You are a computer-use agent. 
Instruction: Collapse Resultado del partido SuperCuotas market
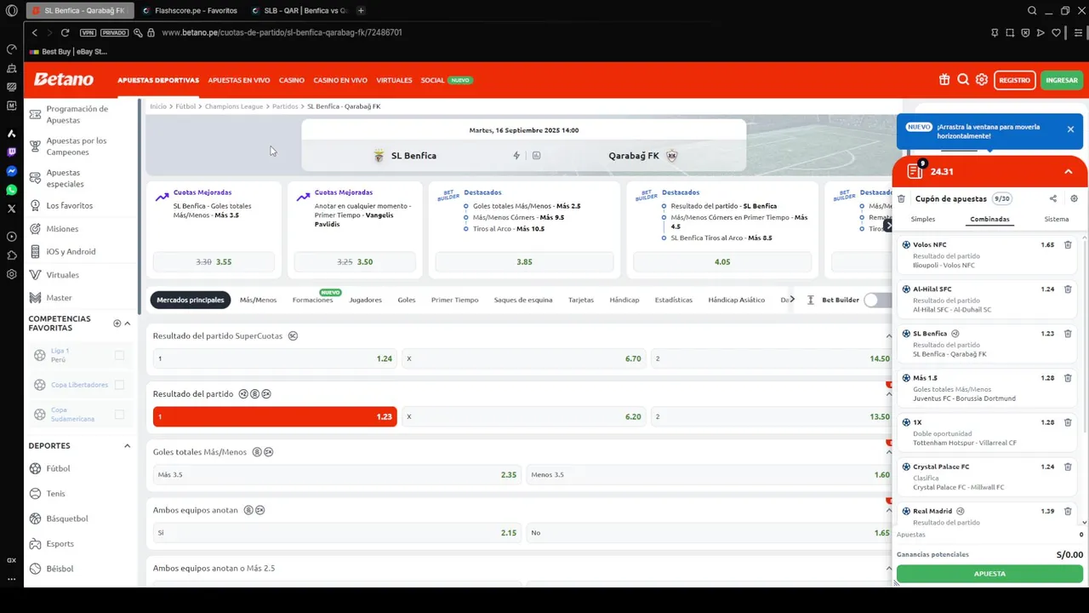pyautogui.click(x=889, y=336)
